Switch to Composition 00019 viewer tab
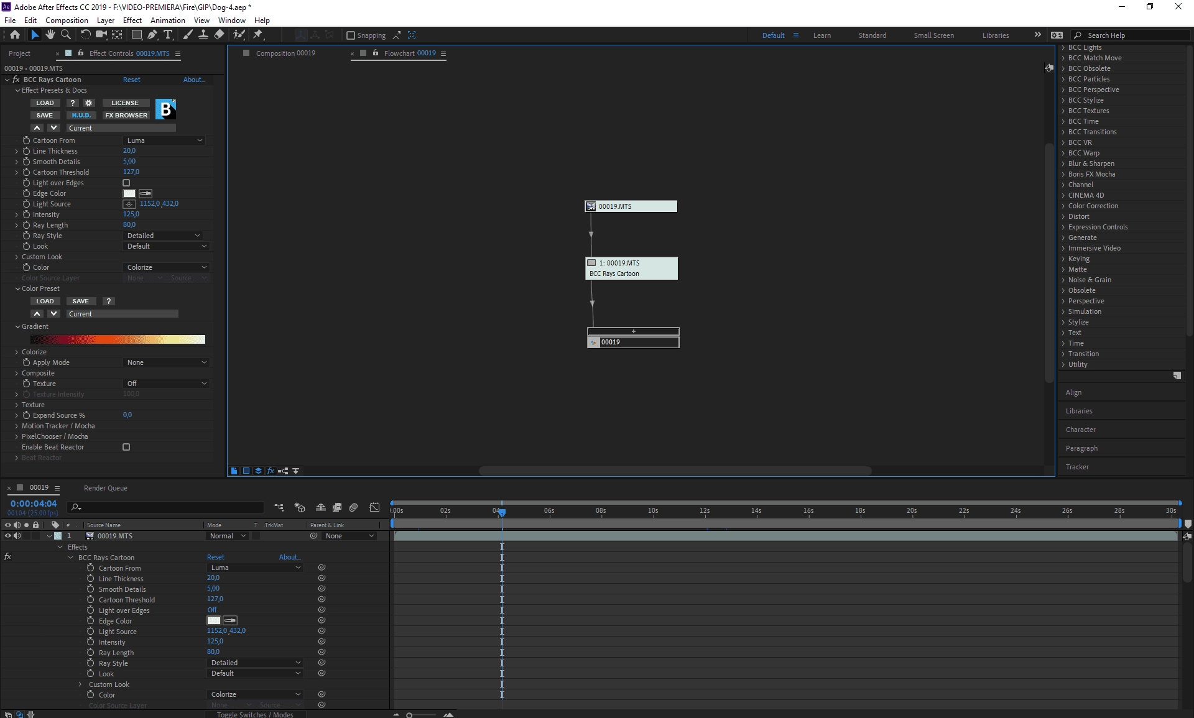The width and height of the screenshot is (1194, 718). [285, 53]
